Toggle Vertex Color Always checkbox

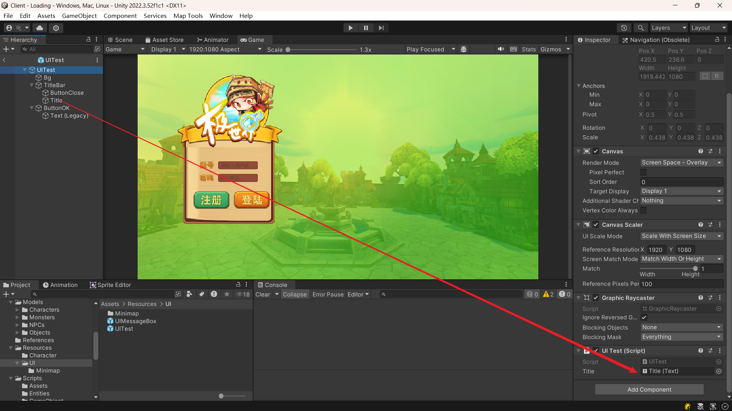644,210
